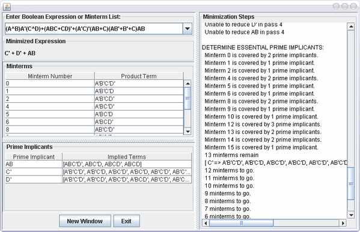Image resolution: width=360 pixels, height=232 pixels.
Task: Select minterm number 2 cell
Action: 50,99
